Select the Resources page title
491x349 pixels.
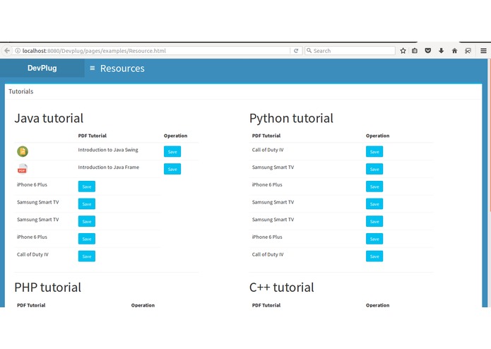click(122, 69)
